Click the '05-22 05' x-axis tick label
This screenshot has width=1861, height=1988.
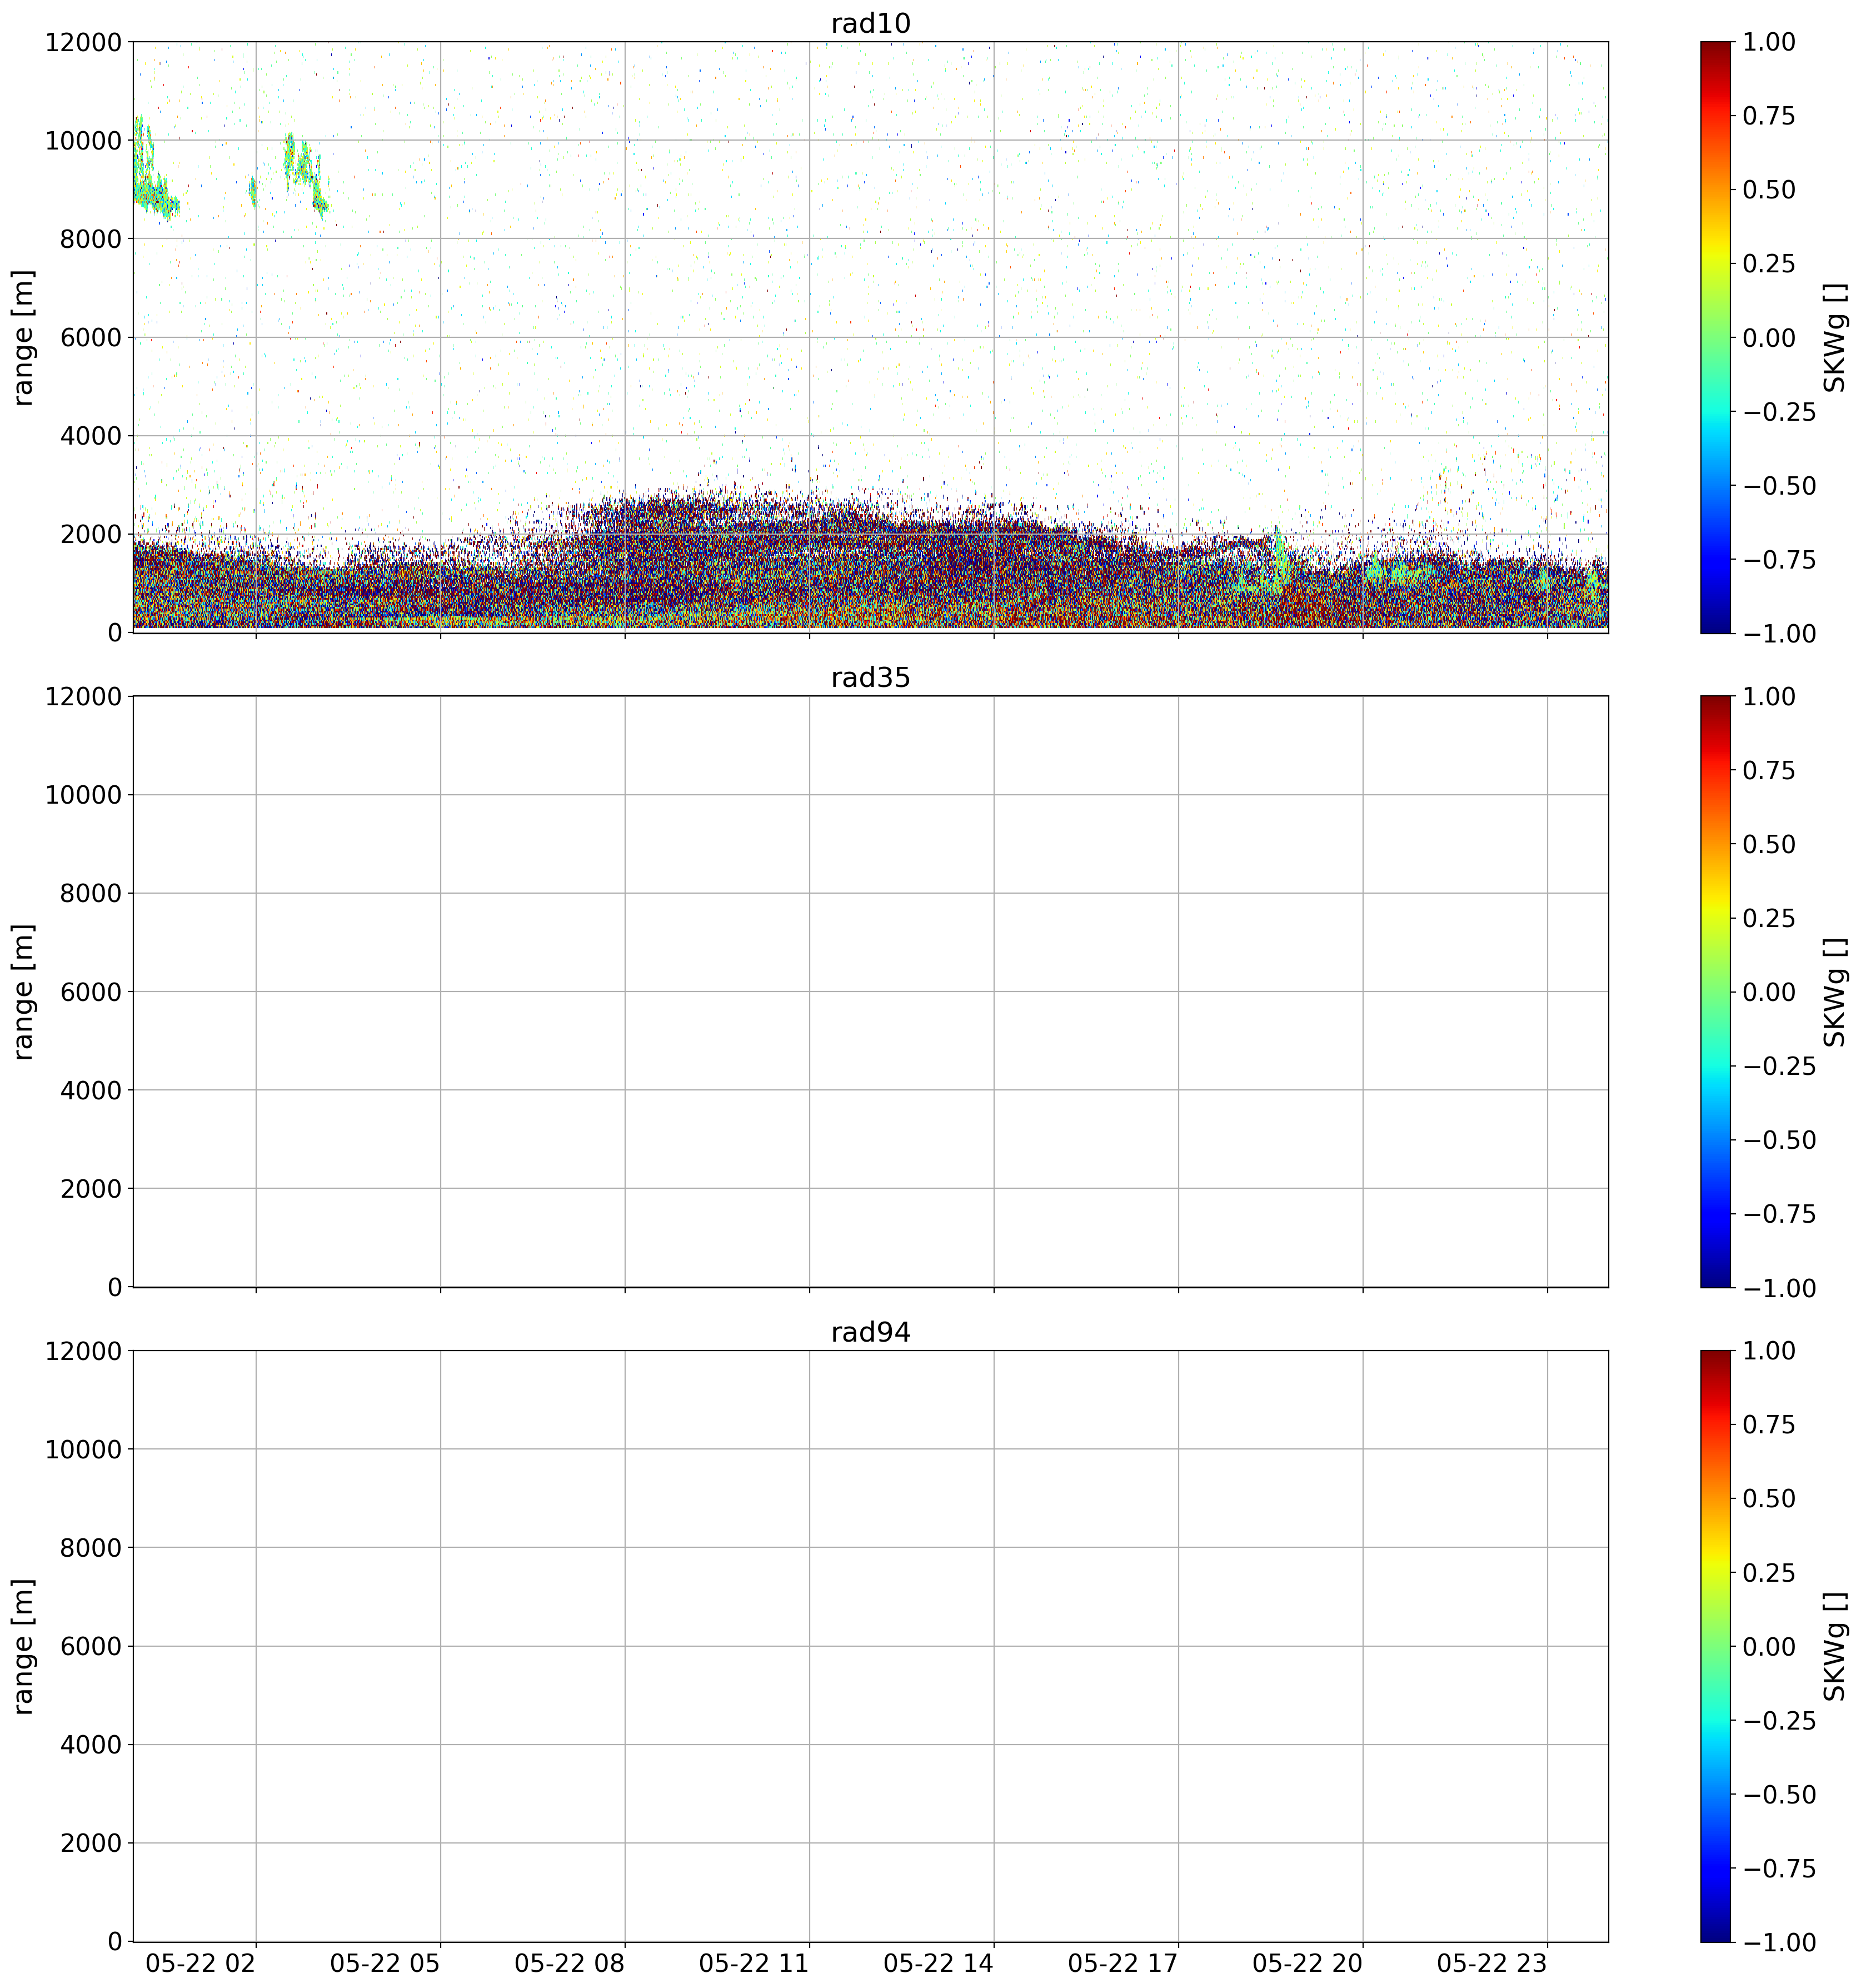(385, 1963)
